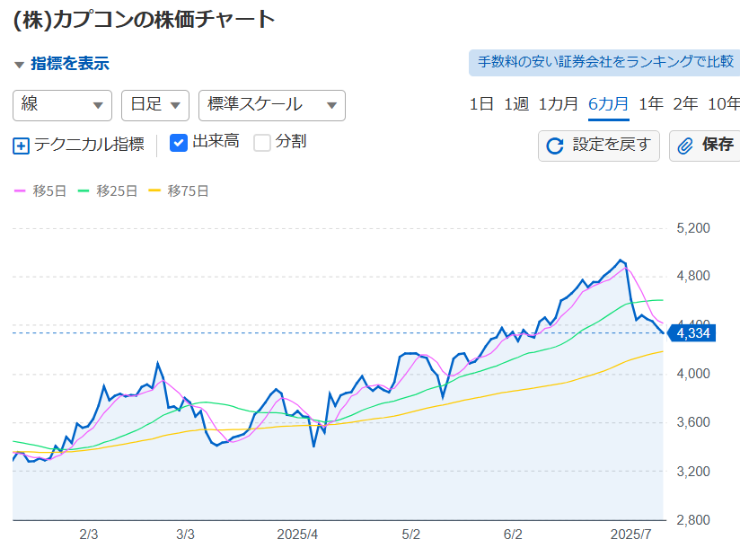Open the 日足 interval dropdown
The width and height of the screenshot is (740, 557).
tap(155, 105)
